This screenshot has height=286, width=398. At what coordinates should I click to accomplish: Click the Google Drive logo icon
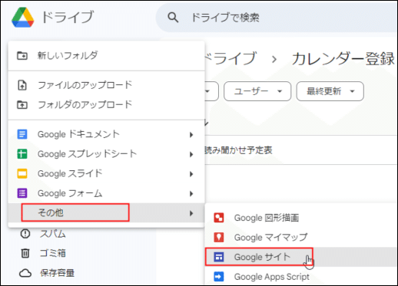pyautogui.click(x=23, y=17)
